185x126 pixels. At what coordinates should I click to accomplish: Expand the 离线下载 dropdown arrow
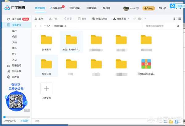129,18
